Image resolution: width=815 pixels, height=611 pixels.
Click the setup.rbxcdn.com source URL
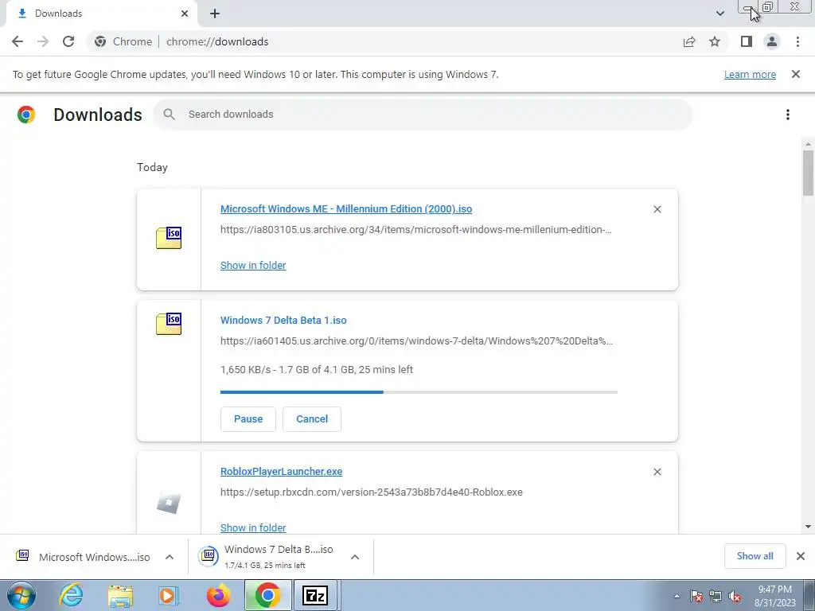[371, 492]
